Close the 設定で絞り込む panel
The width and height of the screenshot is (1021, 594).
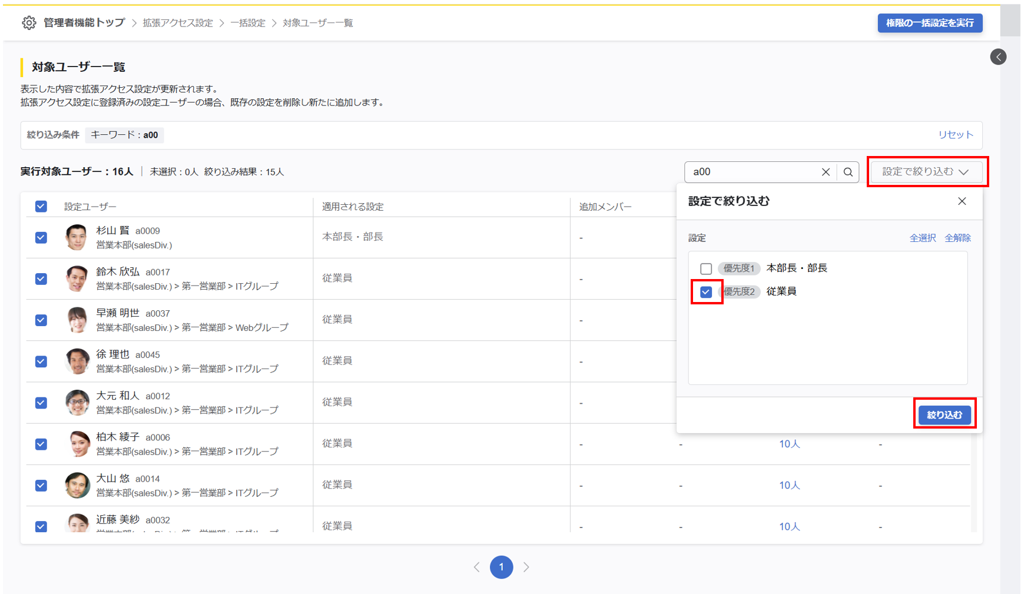click(962, 201)
